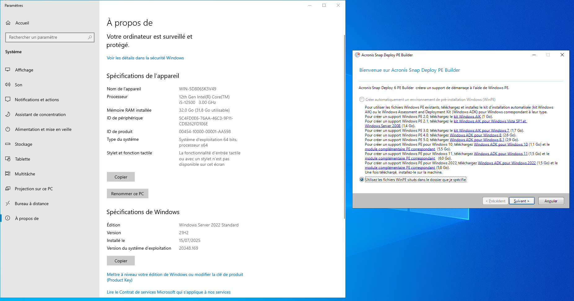Open the Windows ADK pour Windows 8.1 link
Image resolution: width=574 pixels, height=301 pixels.
(477, 140)
